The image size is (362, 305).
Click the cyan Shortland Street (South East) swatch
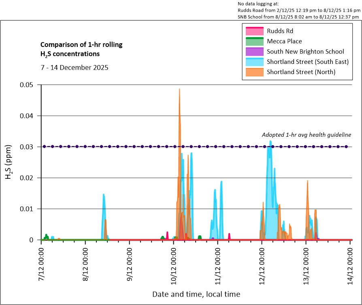(254, 62)
